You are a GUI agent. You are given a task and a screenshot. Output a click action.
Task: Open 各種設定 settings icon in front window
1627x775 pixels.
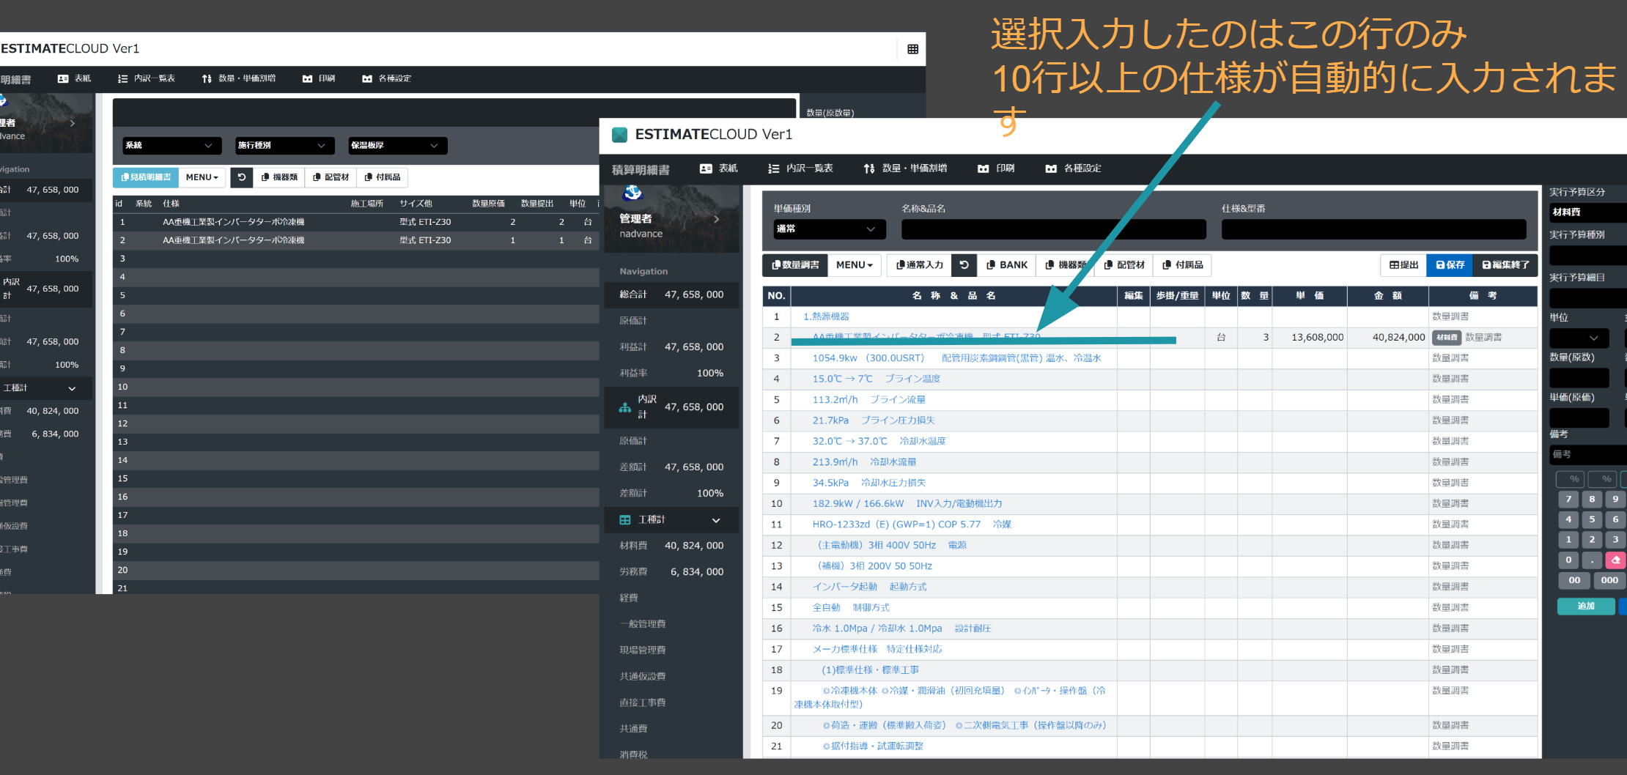[x=1051, y=168]
